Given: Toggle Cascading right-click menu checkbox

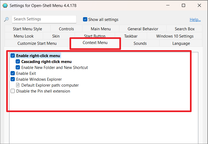Looking at the screenshot, I should click(x=18, y=62).
